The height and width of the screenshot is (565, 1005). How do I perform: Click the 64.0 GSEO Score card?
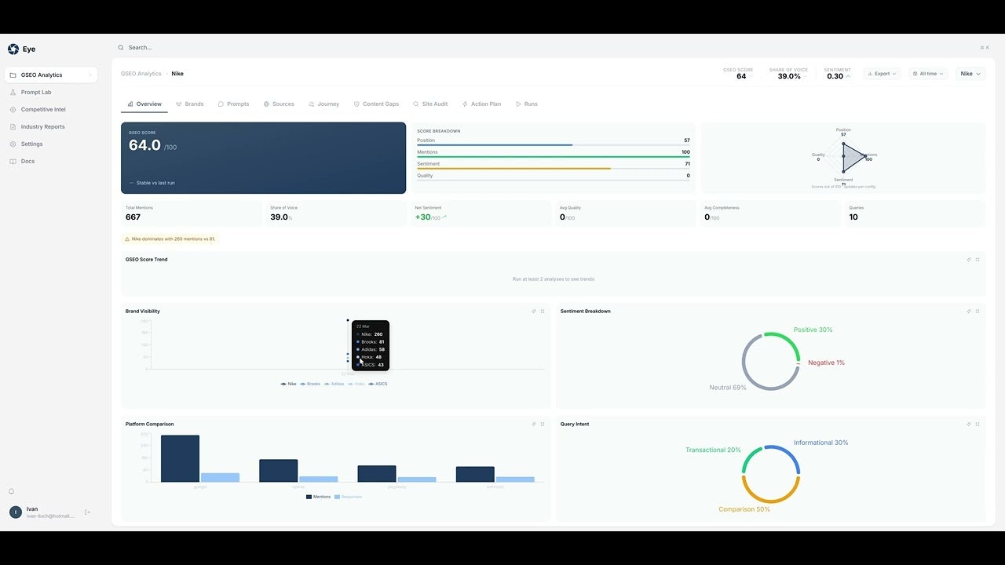pyautogui.click(x=263, y=158)
